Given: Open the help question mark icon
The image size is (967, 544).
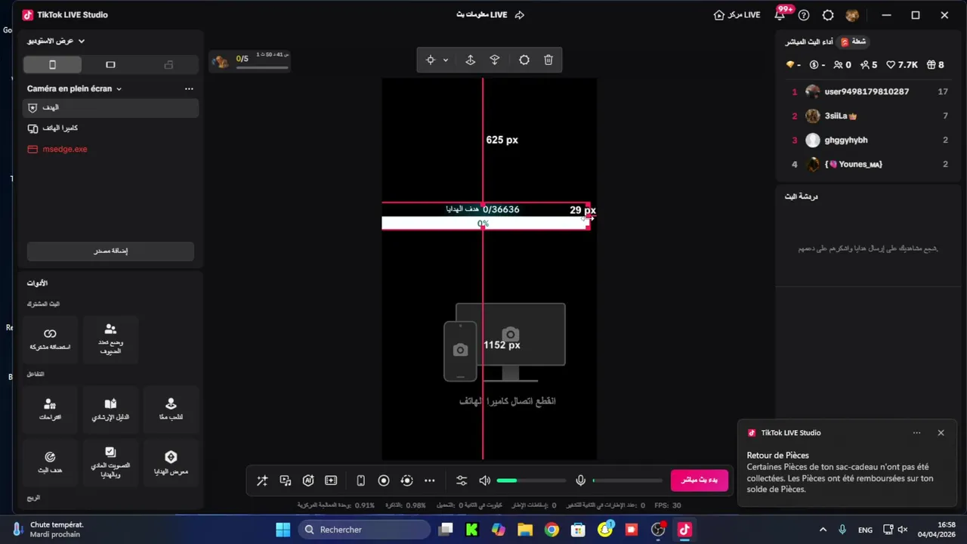Looking at the screenshot, I should click(x=804, y=15).
